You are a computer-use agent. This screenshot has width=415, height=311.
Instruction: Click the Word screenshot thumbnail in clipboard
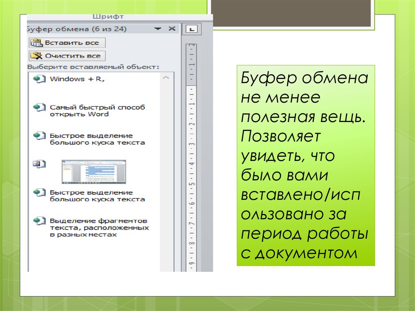coord(94,172)
